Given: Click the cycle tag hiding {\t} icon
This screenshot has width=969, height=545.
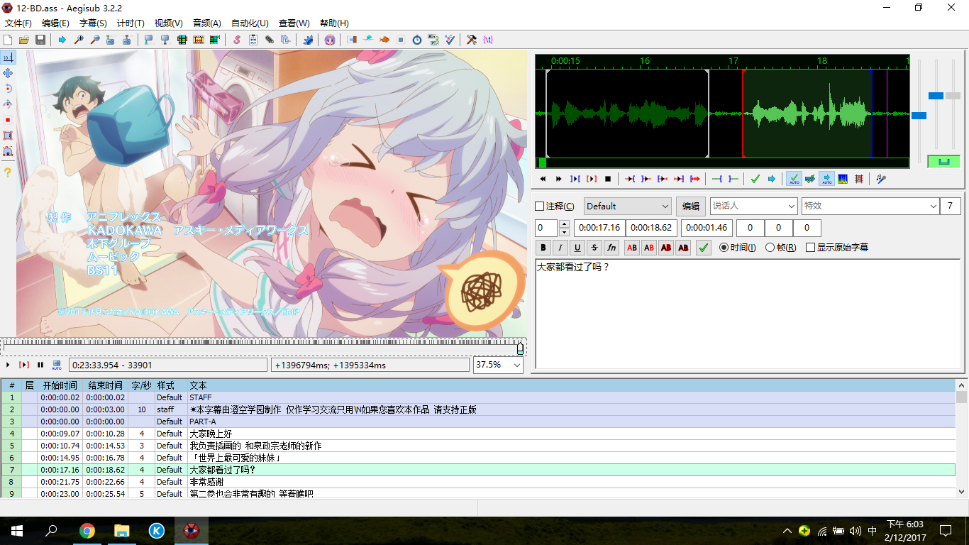Looking at the screenshot, I should click(x=488, y=40).
